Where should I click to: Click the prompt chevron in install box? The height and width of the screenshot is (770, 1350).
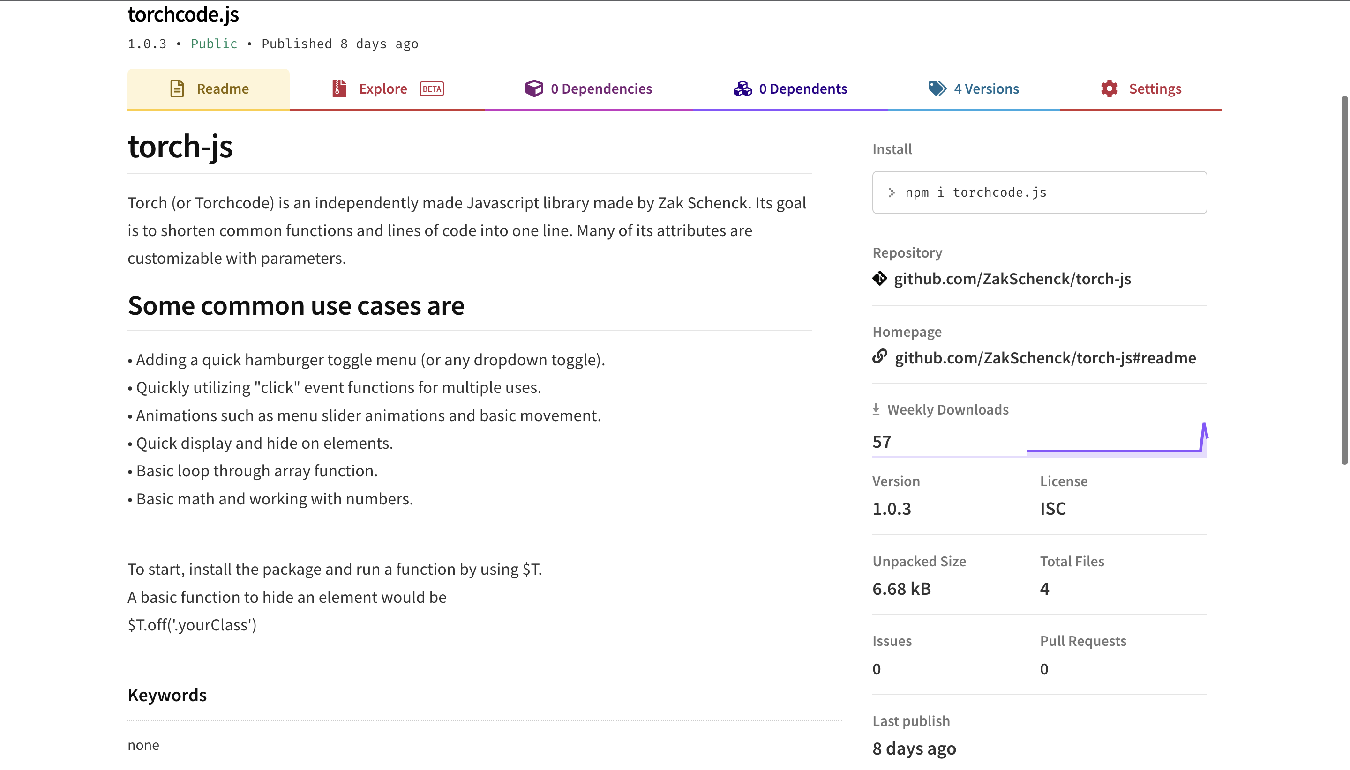pos(892,192)
